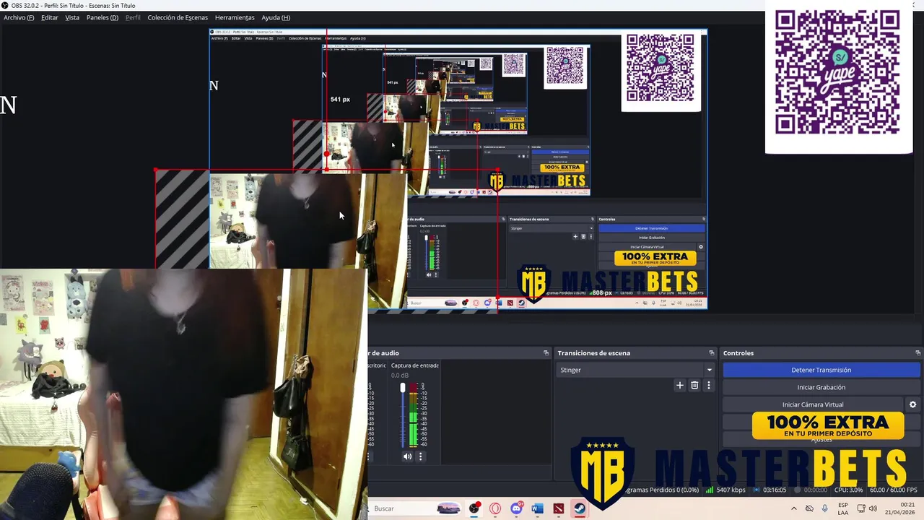Click the 60.00 / 60.00 FPS status
The height and width of the screenshot is (520, 924).
coord(893,490)
